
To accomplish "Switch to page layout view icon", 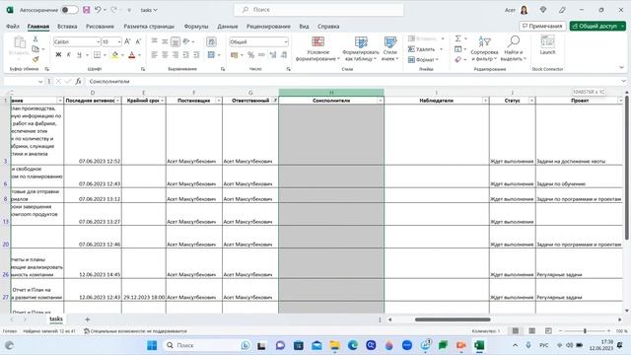I will click(x=531, y=331).
